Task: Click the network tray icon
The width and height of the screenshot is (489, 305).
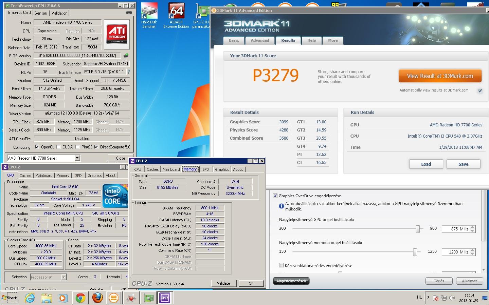Action: [444, 298]
